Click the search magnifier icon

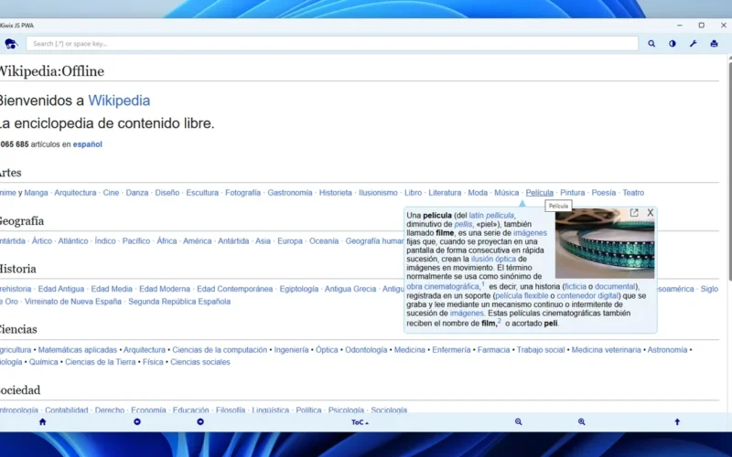[651, 44]
